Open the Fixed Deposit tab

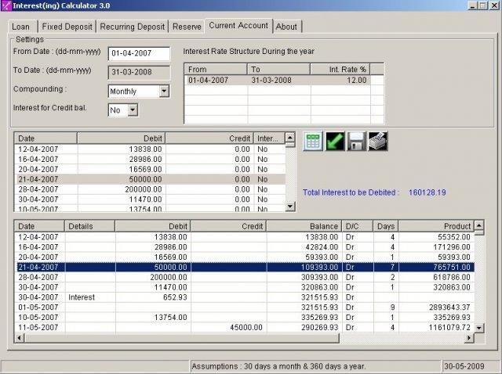(x=65, y=27)
